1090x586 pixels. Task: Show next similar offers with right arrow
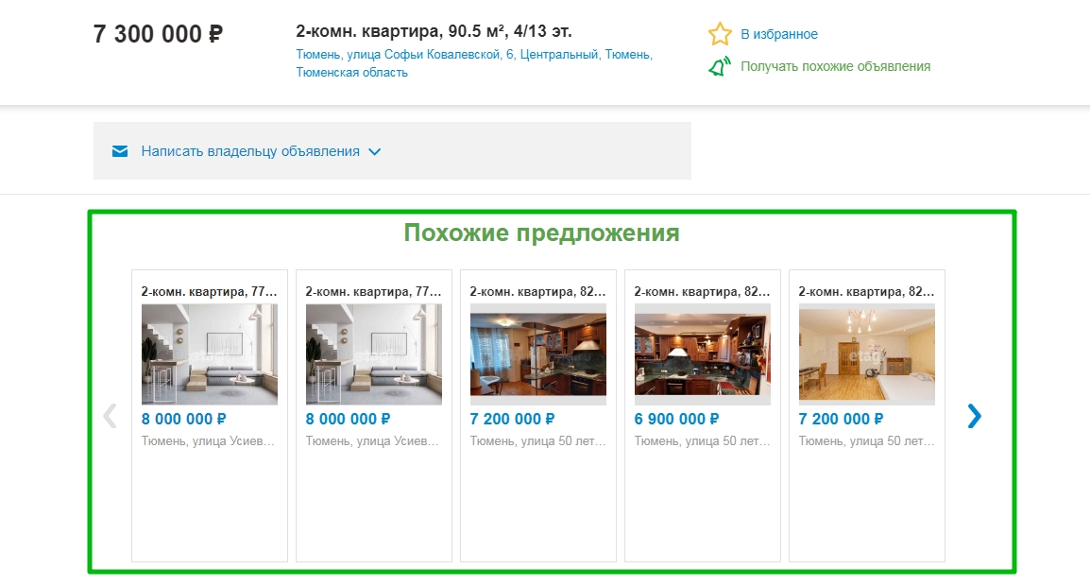point(974,416)
